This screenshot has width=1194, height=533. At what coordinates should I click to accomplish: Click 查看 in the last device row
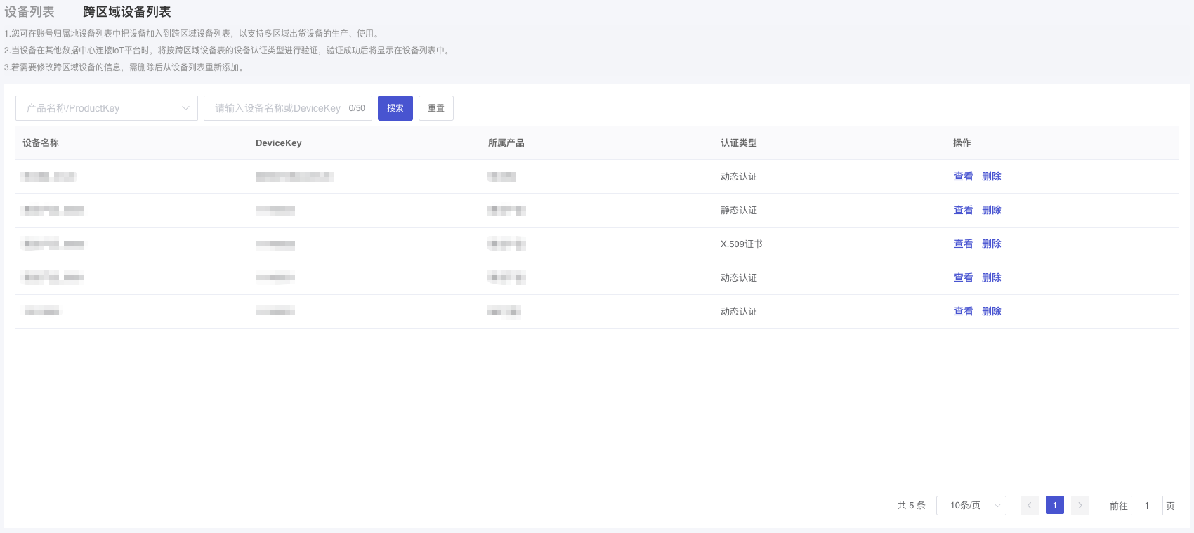point(963,312)
